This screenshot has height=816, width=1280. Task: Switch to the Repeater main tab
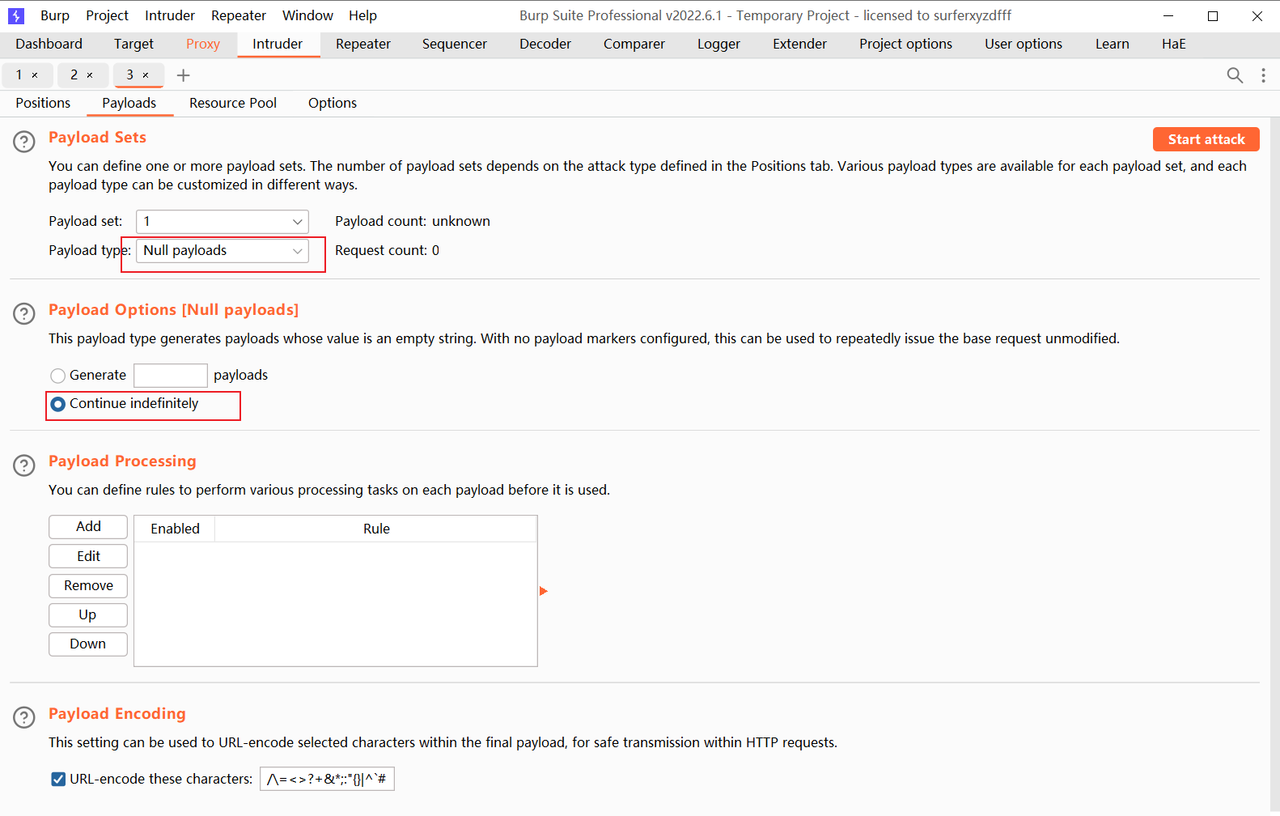click(x=363, y=44)
